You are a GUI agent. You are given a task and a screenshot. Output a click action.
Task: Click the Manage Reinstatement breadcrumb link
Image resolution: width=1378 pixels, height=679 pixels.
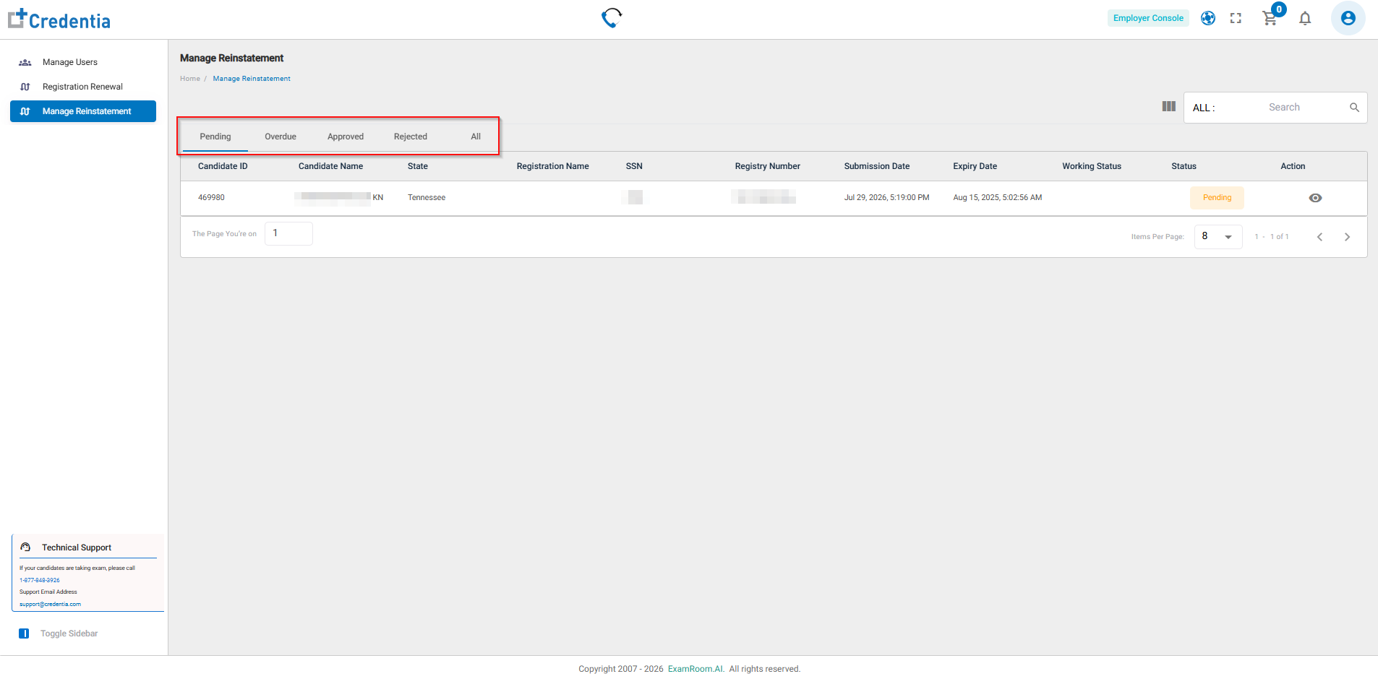point(252,79)
